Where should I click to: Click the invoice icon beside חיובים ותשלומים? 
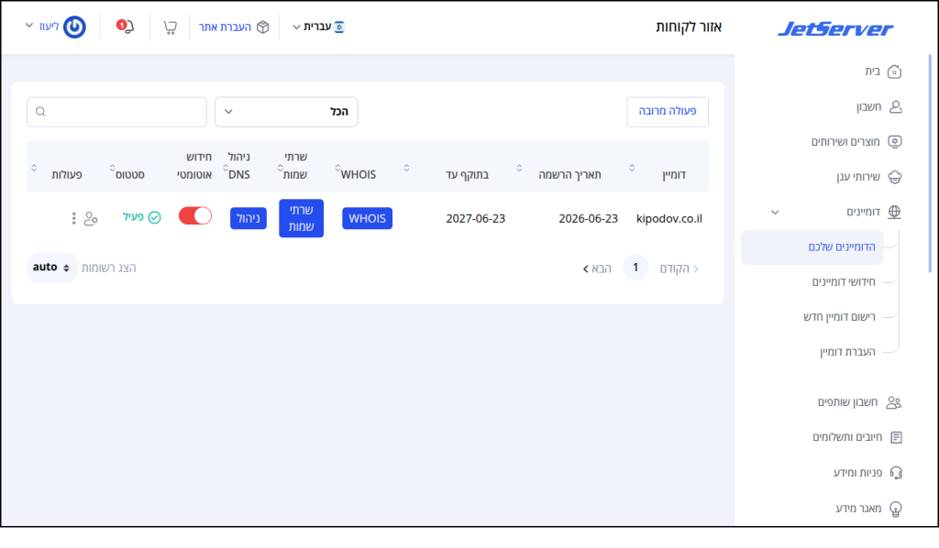897,437
